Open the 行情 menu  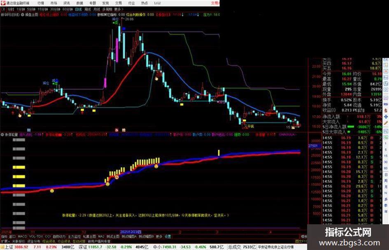(x=41, y=3)
